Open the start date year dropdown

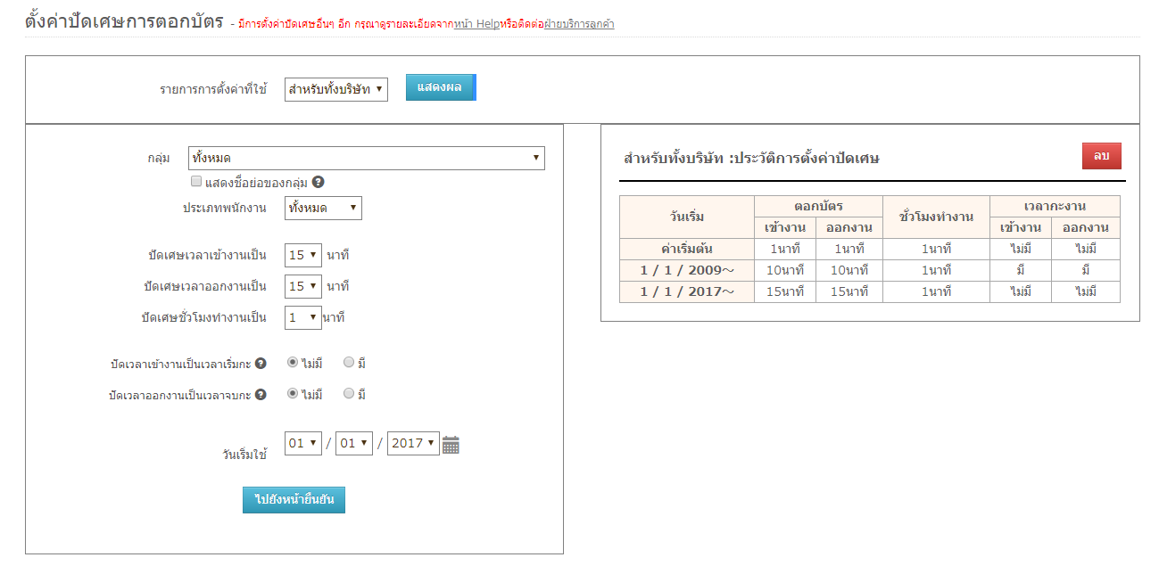click(x=413, y=444)
